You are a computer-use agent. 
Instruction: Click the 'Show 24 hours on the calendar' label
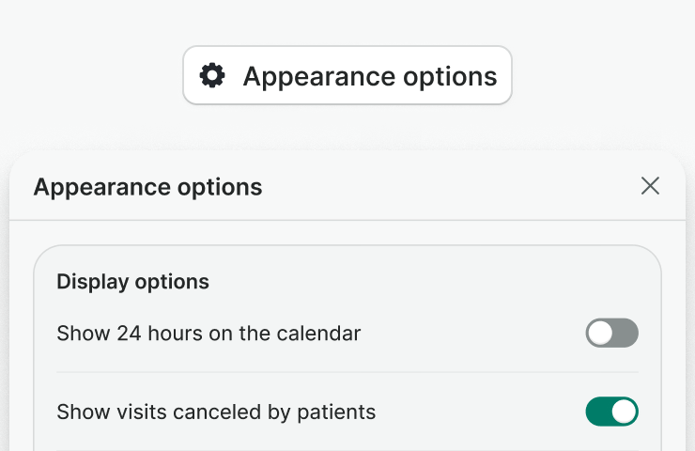(x=208, y=333)
